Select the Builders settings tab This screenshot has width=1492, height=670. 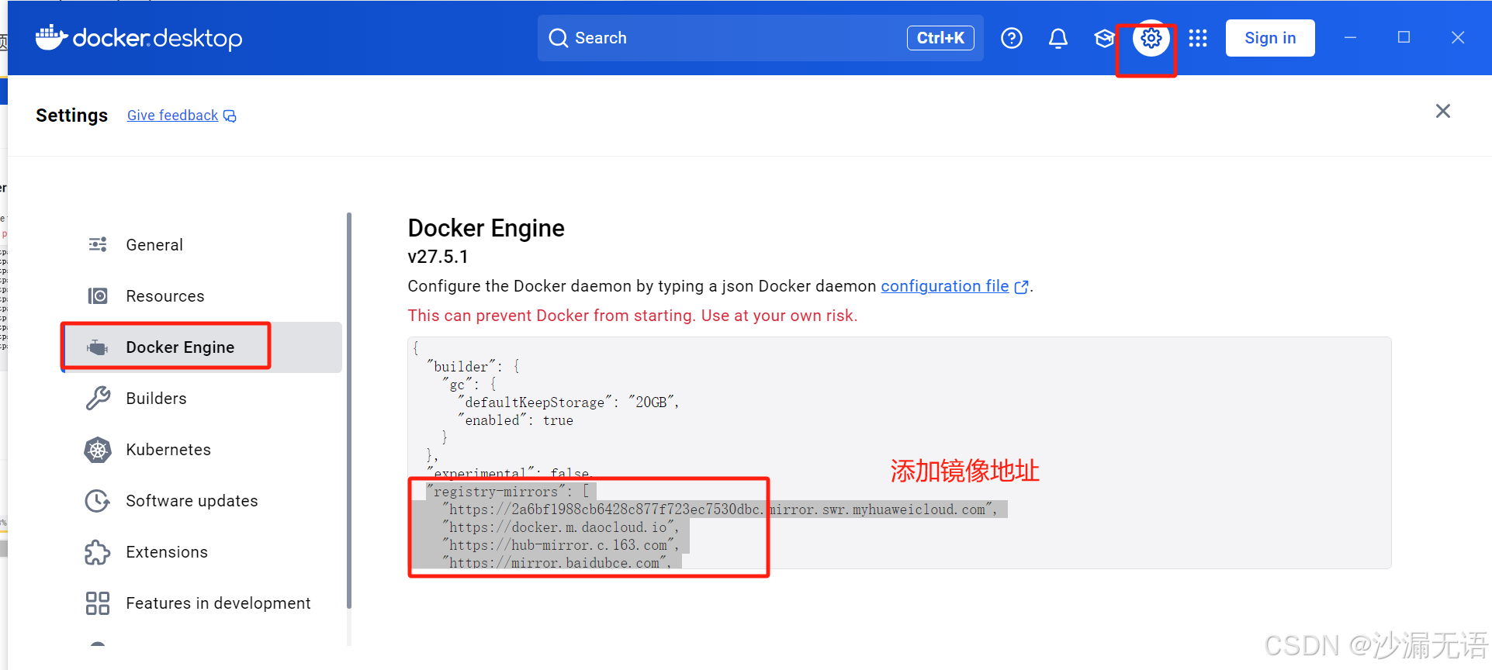[202, 399]
